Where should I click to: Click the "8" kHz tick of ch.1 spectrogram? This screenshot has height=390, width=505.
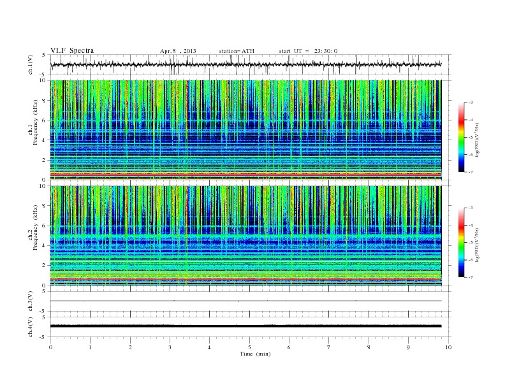[x=45, y=101]
